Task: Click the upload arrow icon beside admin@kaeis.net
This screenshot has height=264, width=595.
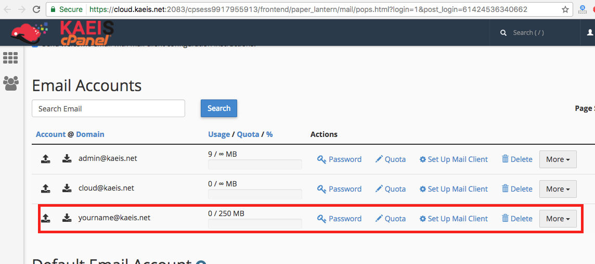Action: pos(46,159)
